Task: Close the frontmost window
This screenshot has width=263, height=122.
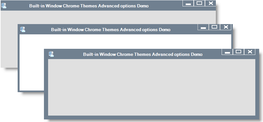Action: pos(250,52)
